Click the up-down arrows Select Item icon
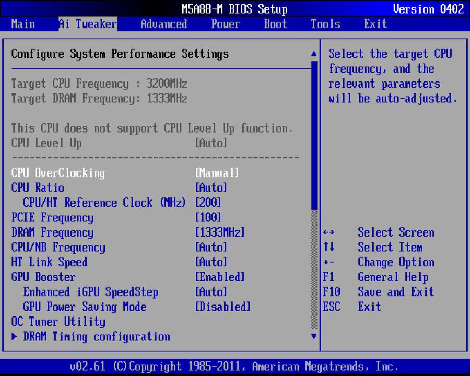470x376 pixels. point(329,247)
